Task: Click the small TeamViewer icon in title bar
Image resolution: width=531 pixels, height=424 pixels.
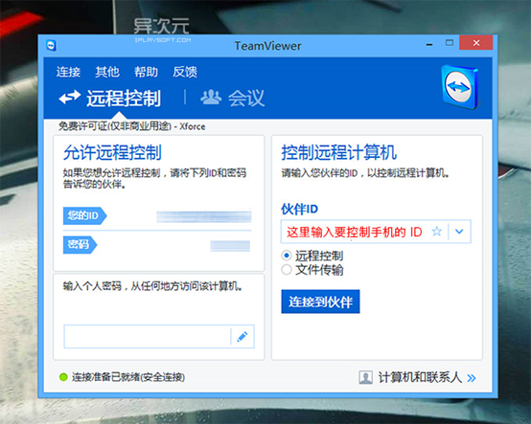Action: point(51,46)
